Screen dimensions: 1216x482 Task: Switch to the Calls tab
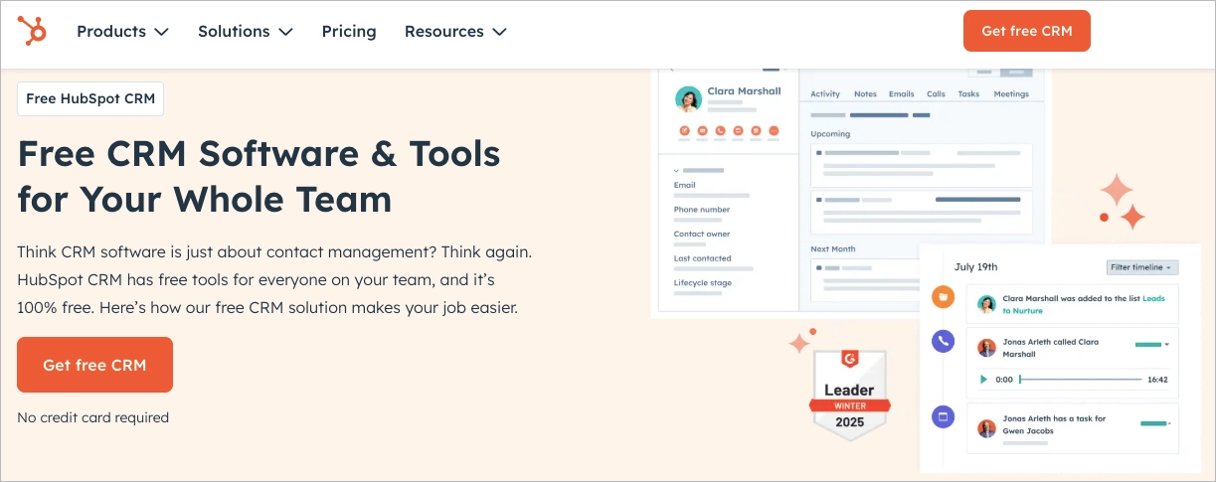point(936,94)
